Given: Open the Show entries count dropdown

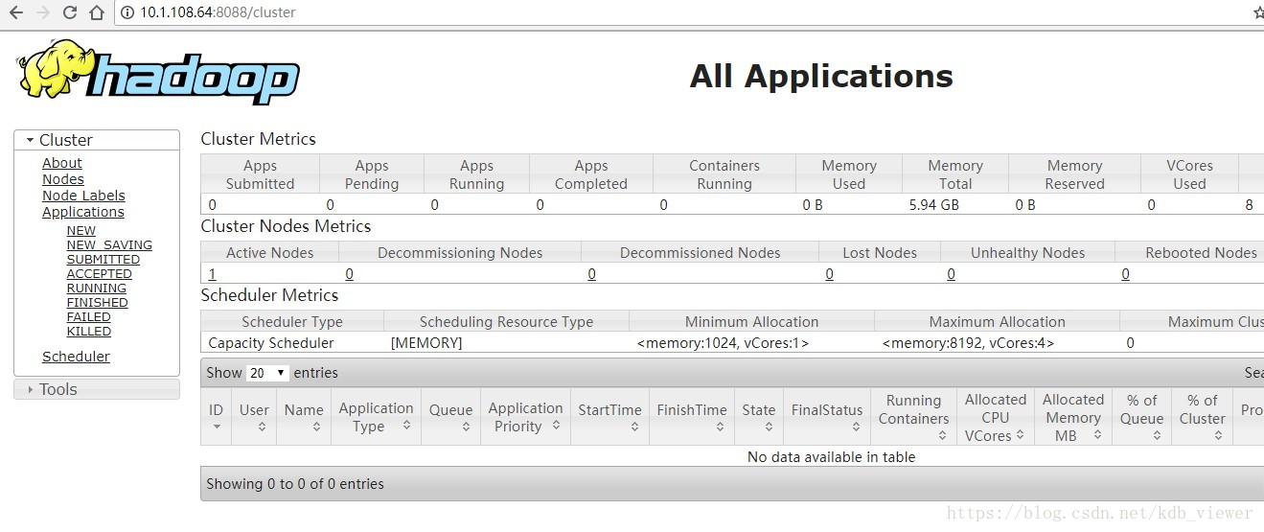Looking at the screenshot, I should point(268,373).
